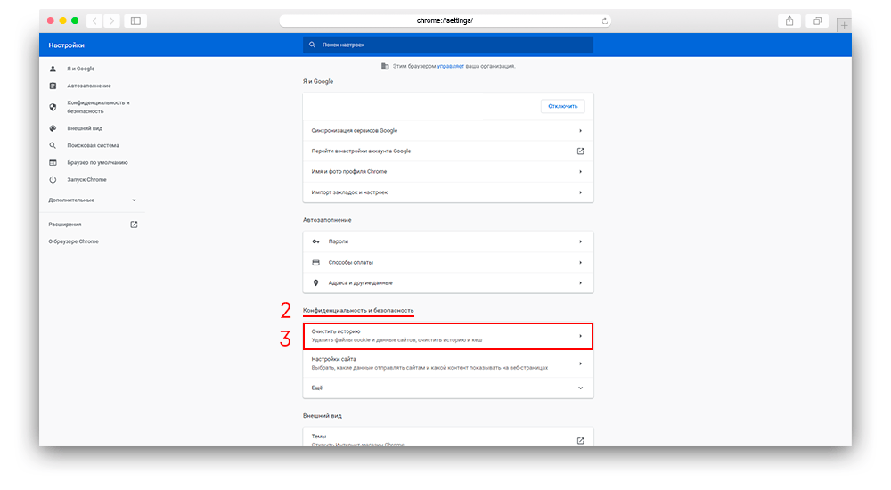
Task: Click the shield icon for Конфиденциальность и безопасность
Action: pos(53,107)
